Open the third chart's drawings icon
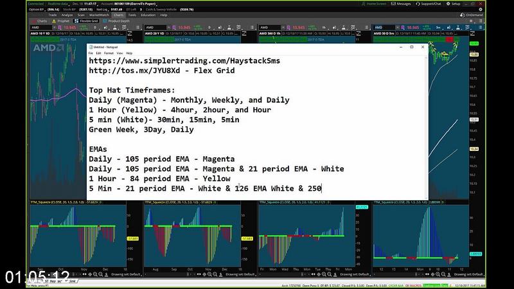 click(353, 28)
